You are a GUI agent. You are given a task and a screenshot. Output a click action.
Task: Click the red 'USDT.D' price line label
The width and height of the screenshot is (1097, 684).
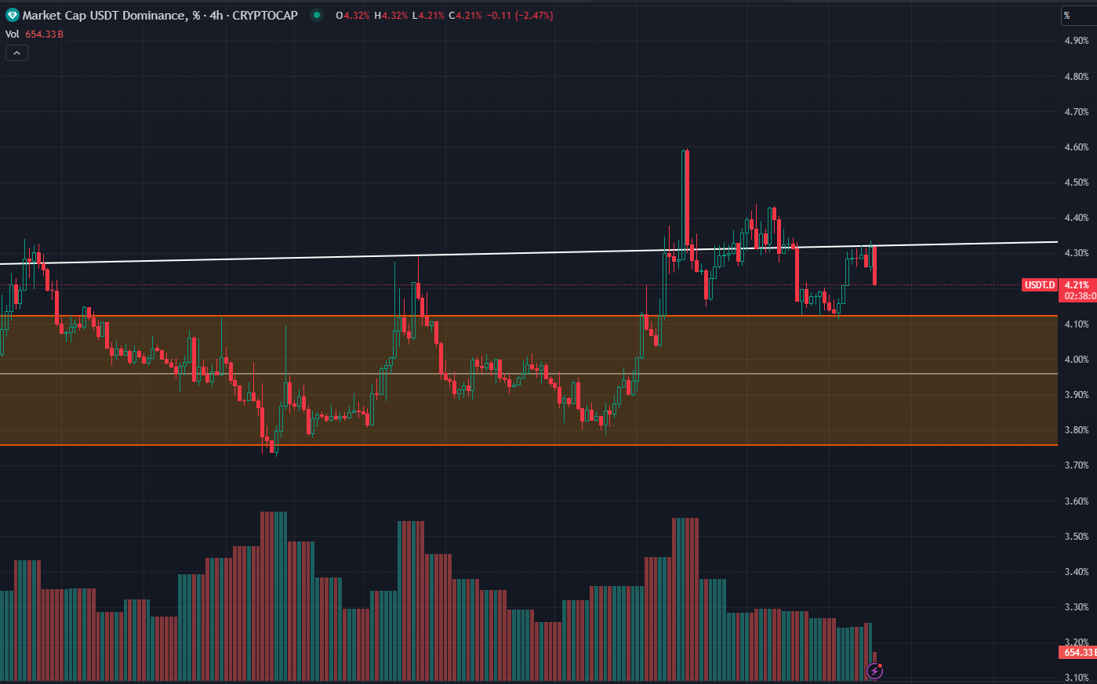1040,285
